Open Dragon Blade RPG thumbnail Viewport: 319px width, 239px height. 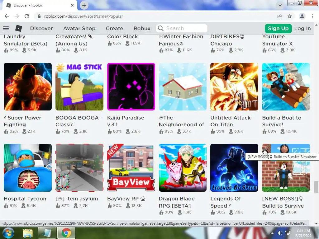pos(183,168)
